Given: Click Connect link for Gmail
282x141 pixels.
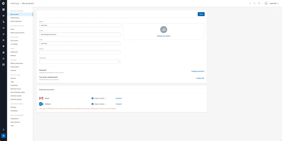Looking at the screenshot, I should 119,98.
